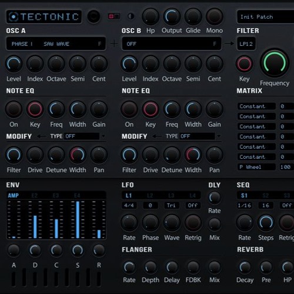
Task: Open the Init Patch preset field
Action: 265,17
